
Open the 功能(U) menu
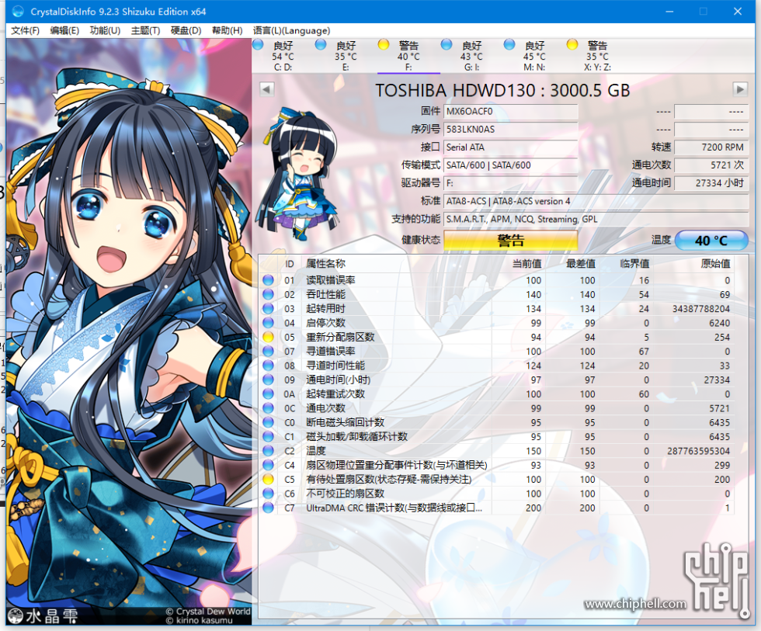coord(105,30)
